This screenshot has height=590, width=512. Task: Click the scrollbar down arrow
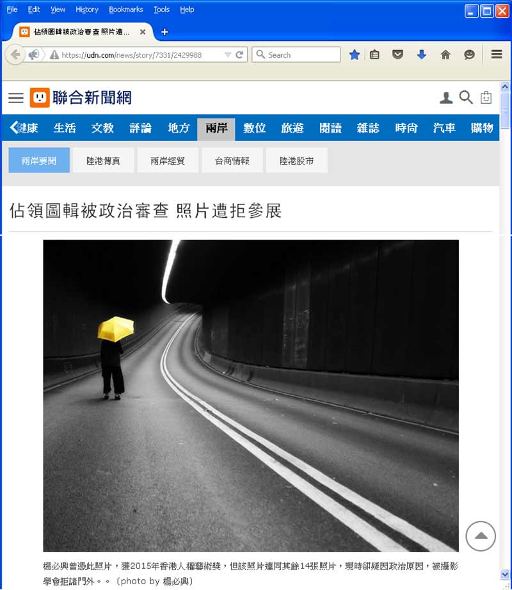click(x=505, y=575)
